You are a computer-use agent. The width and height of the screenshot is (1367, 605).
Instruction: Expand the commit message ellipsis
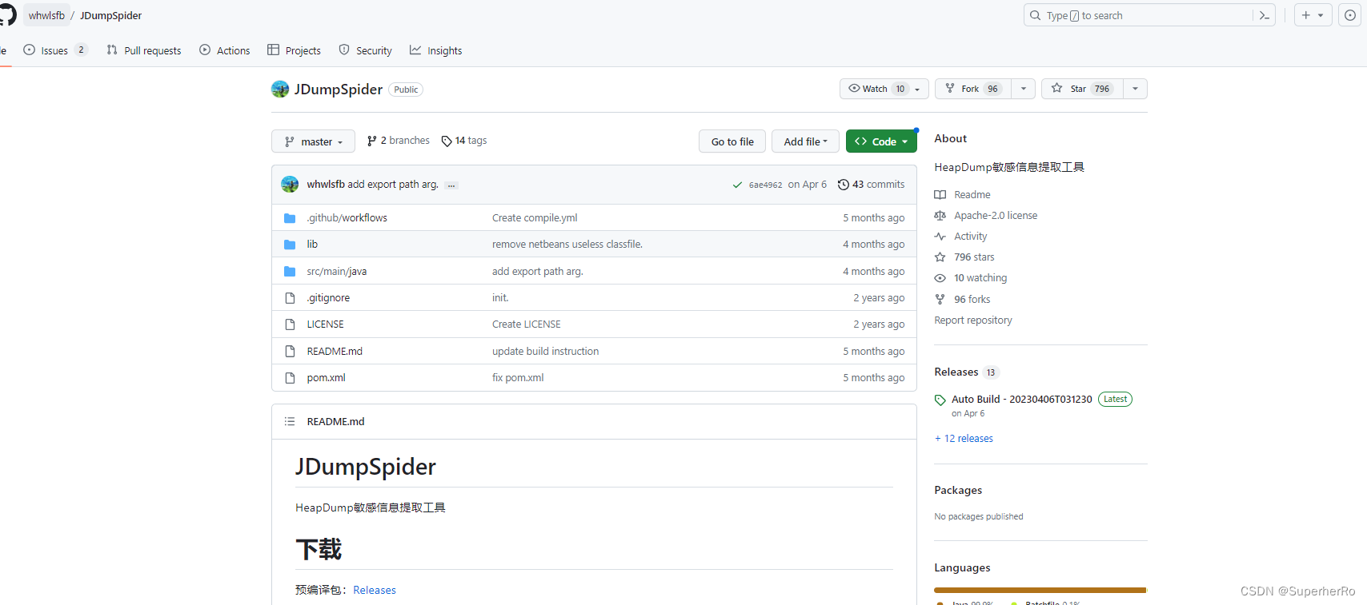click(451, 185)
